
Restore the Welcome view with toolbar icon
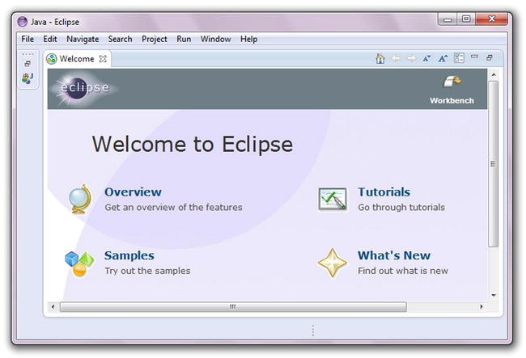(490, 57)
